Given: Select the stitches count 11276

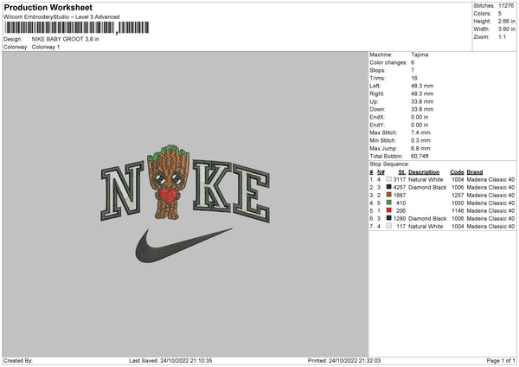Looking at the screenshot, I should click(506, 6).
